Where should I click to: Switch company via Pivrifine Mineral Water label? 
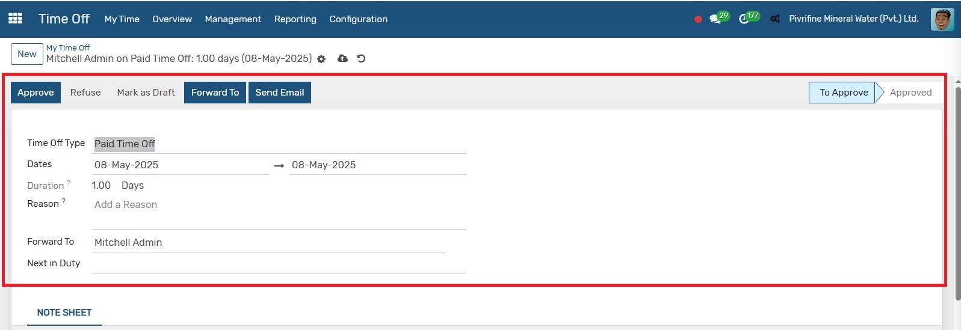[854, 19]
